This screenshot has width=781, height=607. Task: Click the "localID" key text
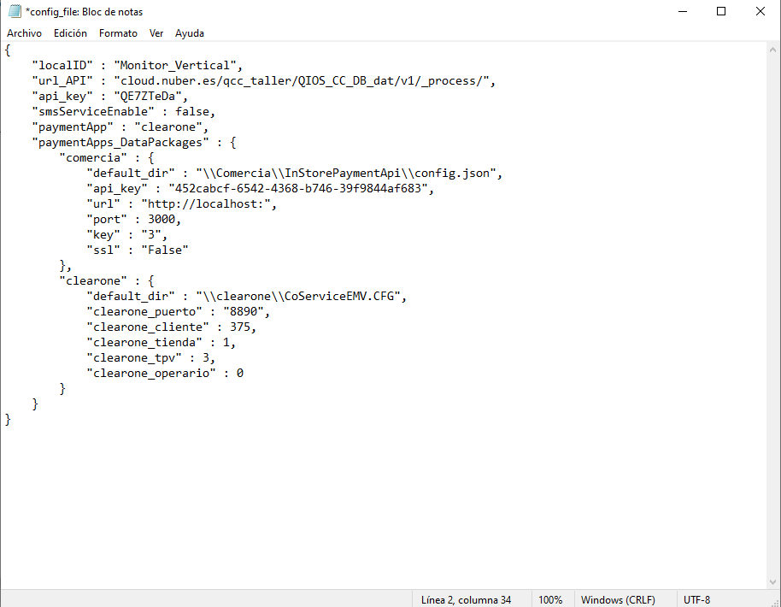[62, 65]
